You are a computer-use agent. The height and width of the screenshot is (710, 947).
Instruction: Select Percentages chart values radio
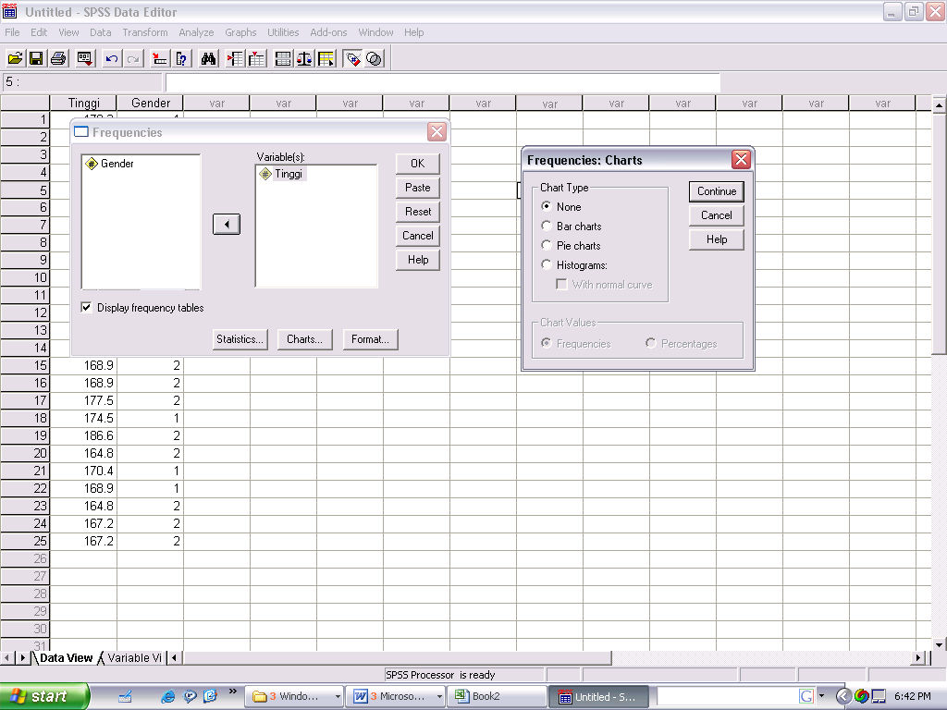(x=650, y=343)
